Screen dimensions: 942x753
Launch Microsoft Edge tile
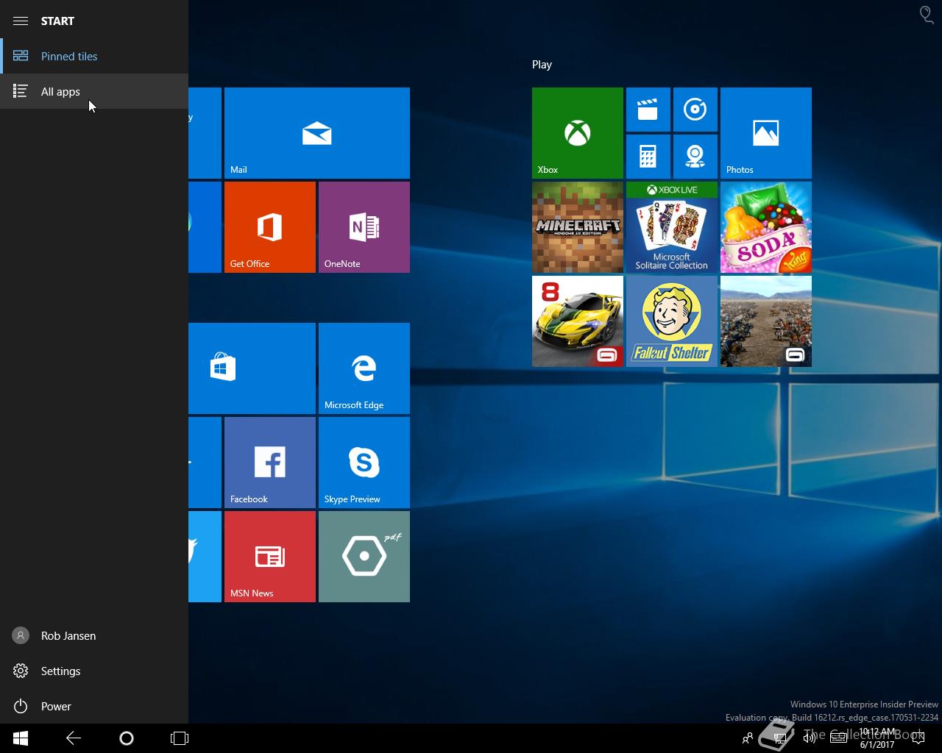click(364, 368)
